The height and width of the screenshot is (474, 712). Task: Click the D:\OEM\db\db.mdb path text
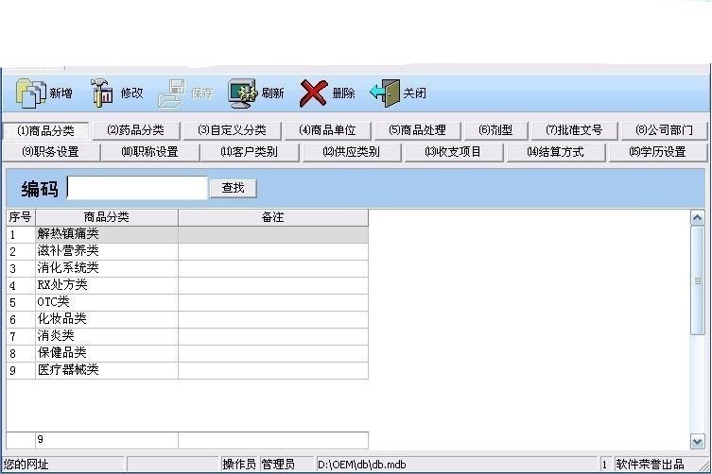point(362,465)
